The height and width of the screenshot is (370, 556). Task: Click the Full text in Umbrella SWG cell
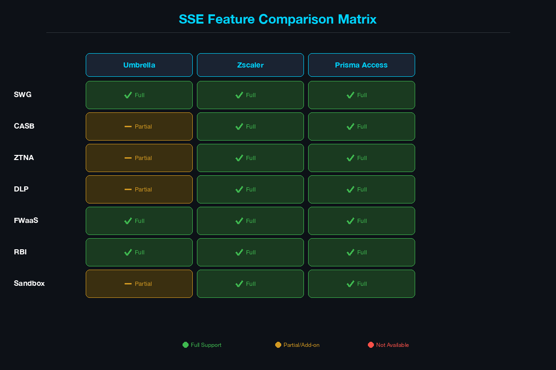coord(139,95)
